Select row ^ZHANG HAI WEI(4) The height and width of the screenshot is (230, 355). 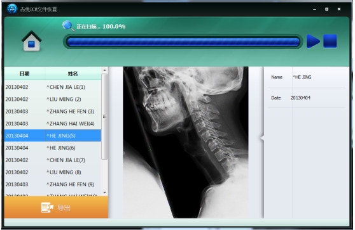point(53,124)
